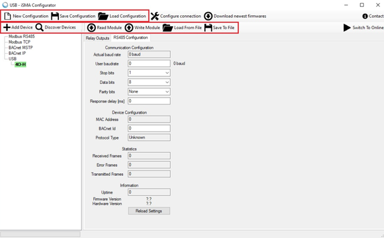
Task: Click the Transmitted Frames field
Action: click(149, 174)
